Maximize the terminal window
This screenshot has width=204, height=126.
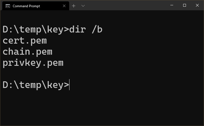[185, 5]
